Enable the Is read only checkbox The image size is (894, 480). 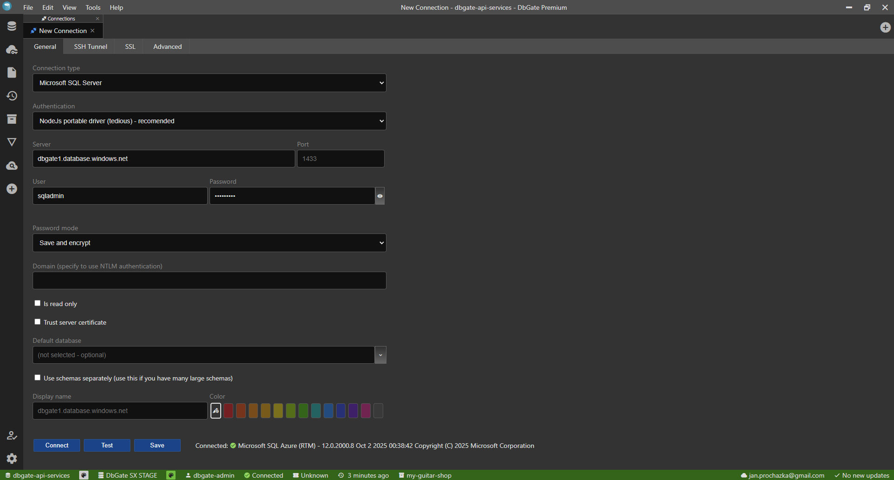(37, 303)
